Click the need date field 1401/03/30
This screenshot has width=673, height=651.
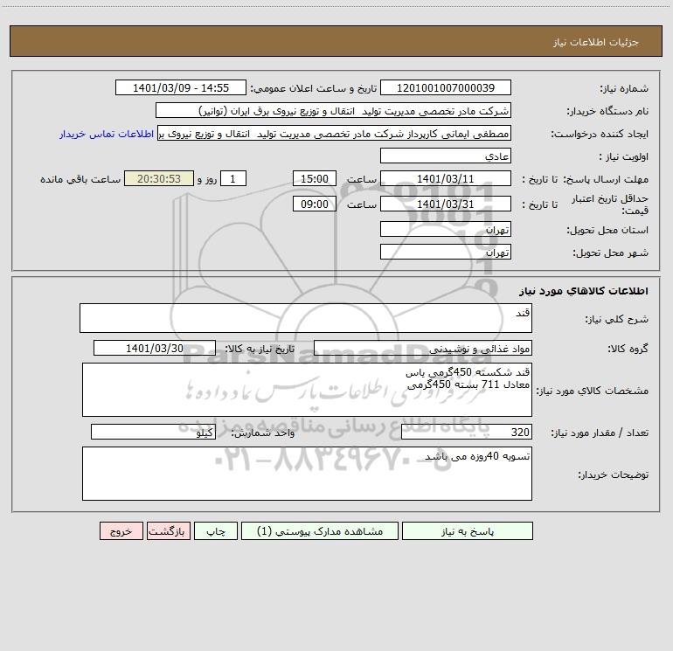click(x=155, y=348)
